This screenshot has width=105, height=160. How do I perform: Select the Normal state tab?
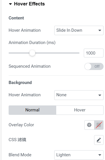(32, 110)
